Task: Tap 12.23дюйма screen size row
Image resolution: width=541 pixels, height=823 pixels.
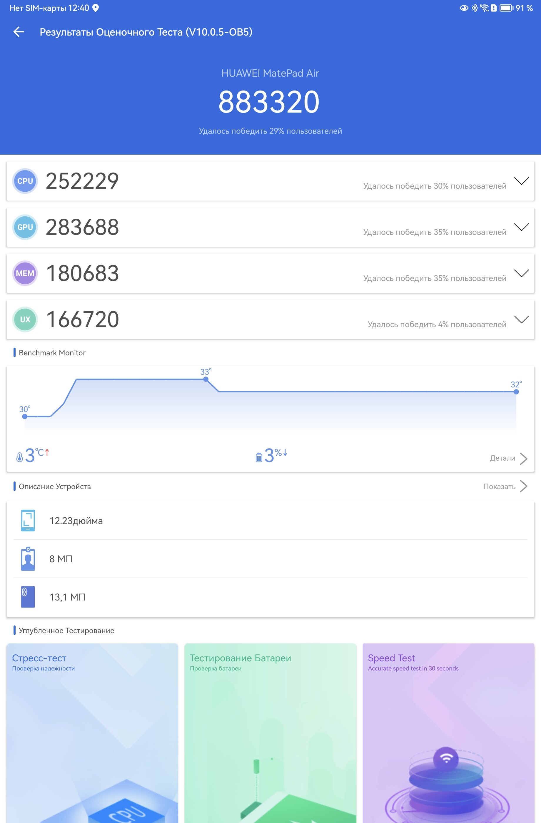Action: [270, 521]
